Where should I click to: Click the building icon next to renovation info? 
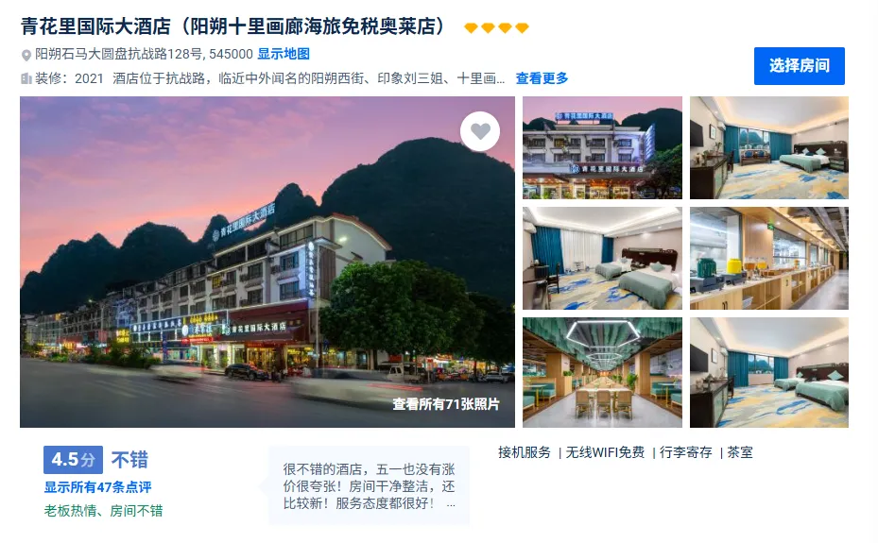click(x=26, y=78)
